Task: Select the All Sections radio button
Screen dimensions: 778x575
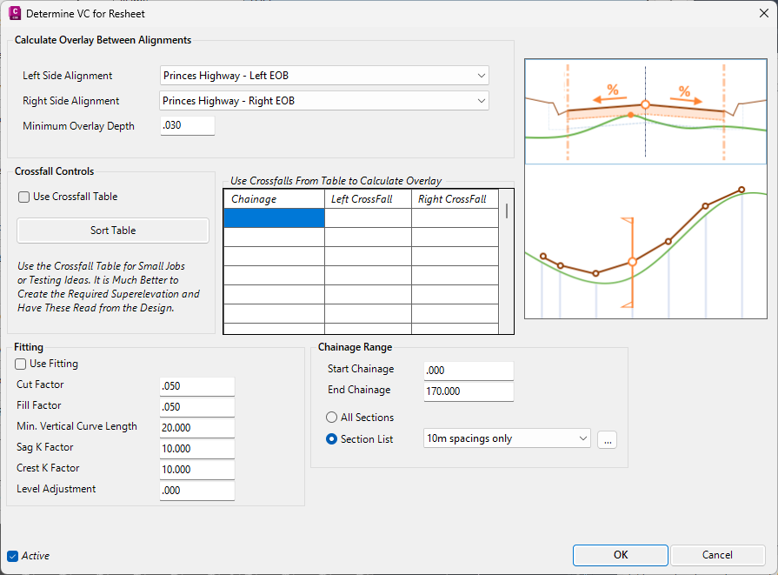Action: pyautogui.click(x=331, y=418)
